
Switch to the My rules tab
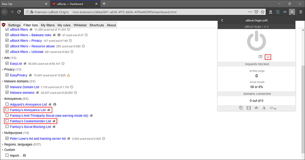pyautogui.click(x=64, y=25)
